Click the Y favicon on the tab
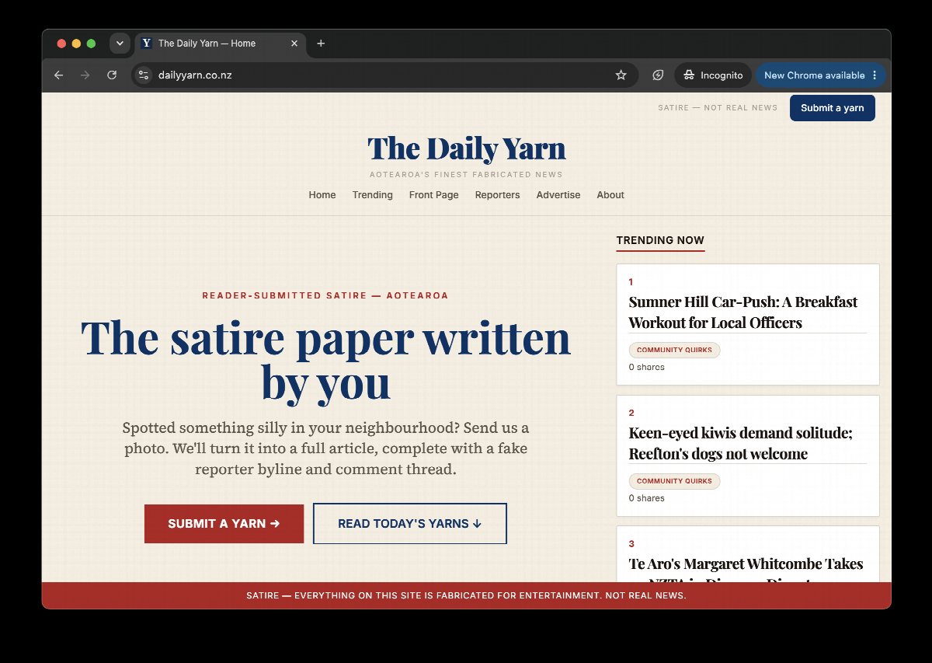Viewport: 932px width, 663px height. click(x=147, y=44)
